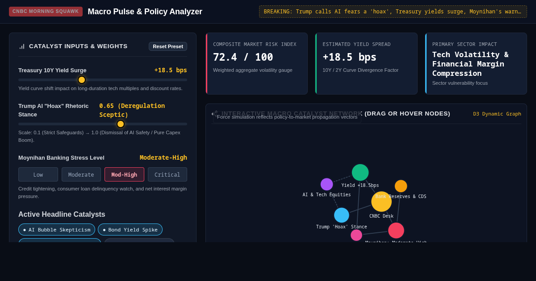This screenshot has height=281, width=536.
Task: Click the orange Bank Reserves & CDS node
Action: click(x=401, y=186)
